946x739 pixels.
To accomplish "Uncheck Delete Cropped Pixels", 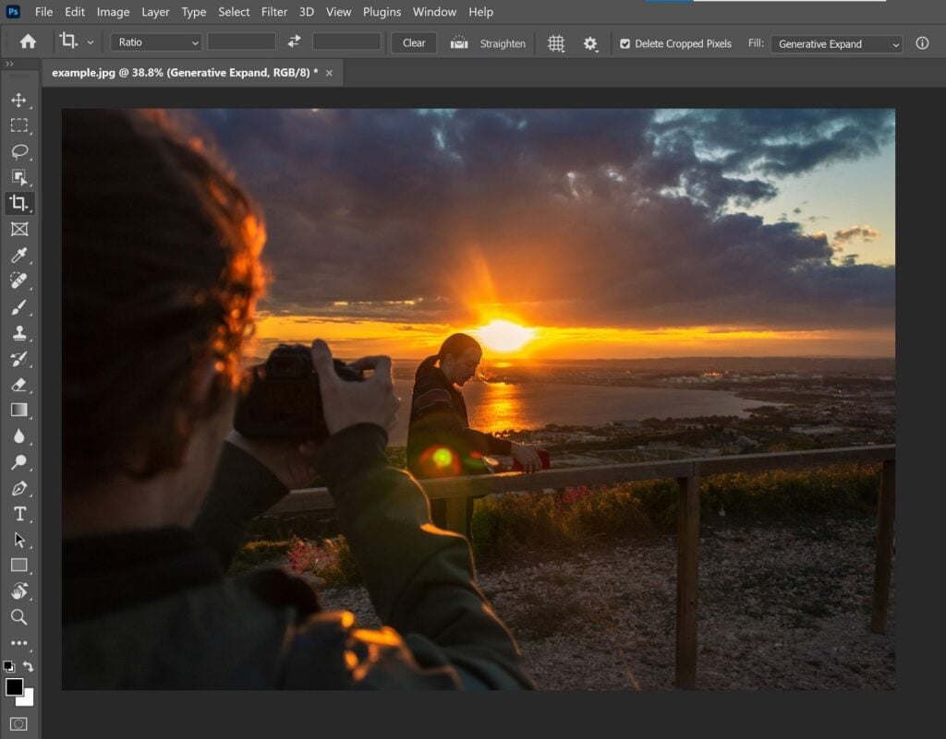I will (625, 42).
